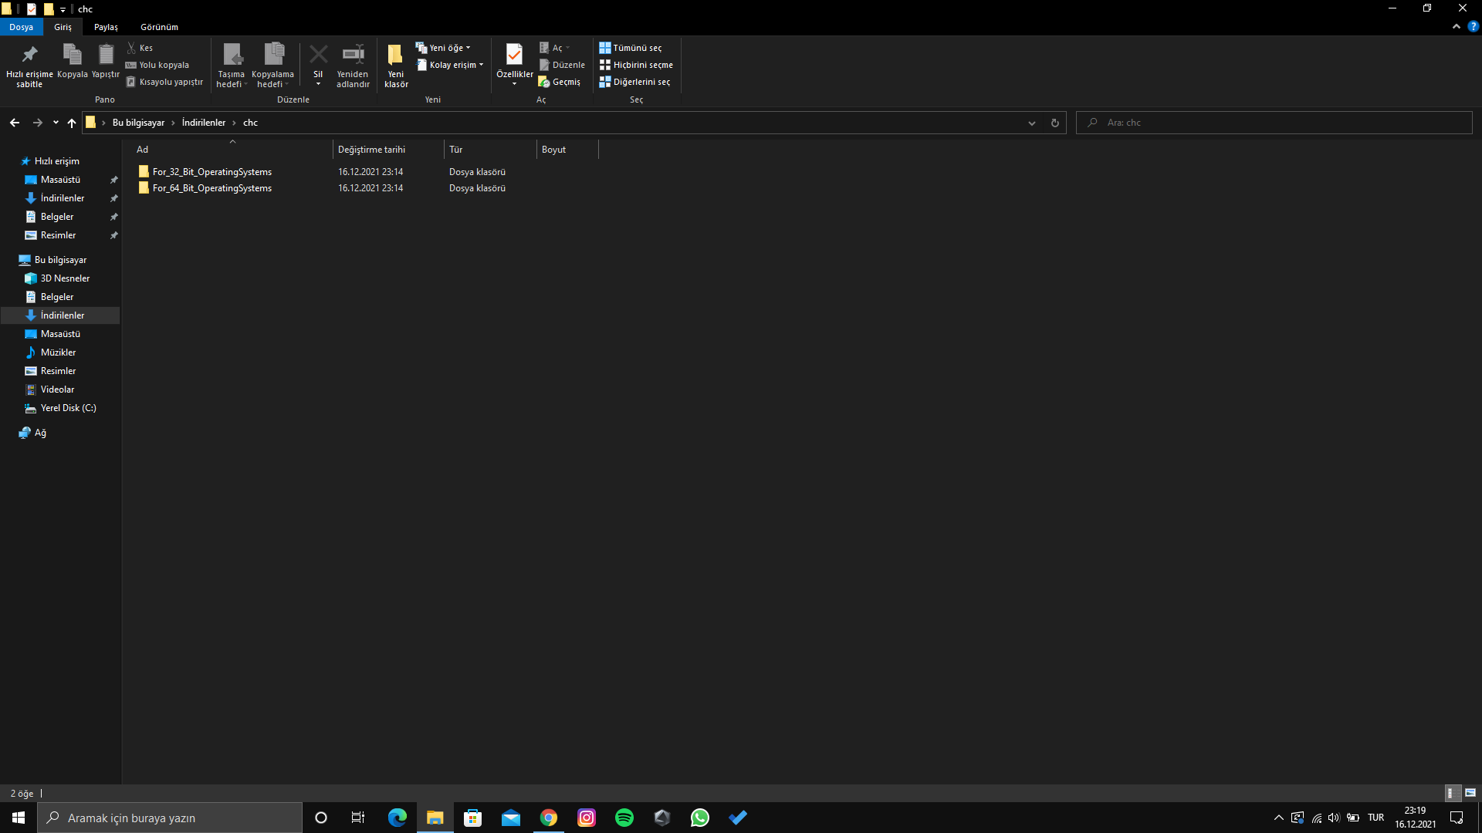Open Spotify from the taskbar
The width and height of the screenshot is (1482, 833).
(624, 818)
